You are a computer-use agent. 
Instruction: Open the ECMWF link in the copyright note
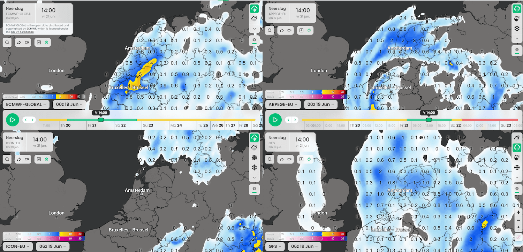(x=32, y=29)
